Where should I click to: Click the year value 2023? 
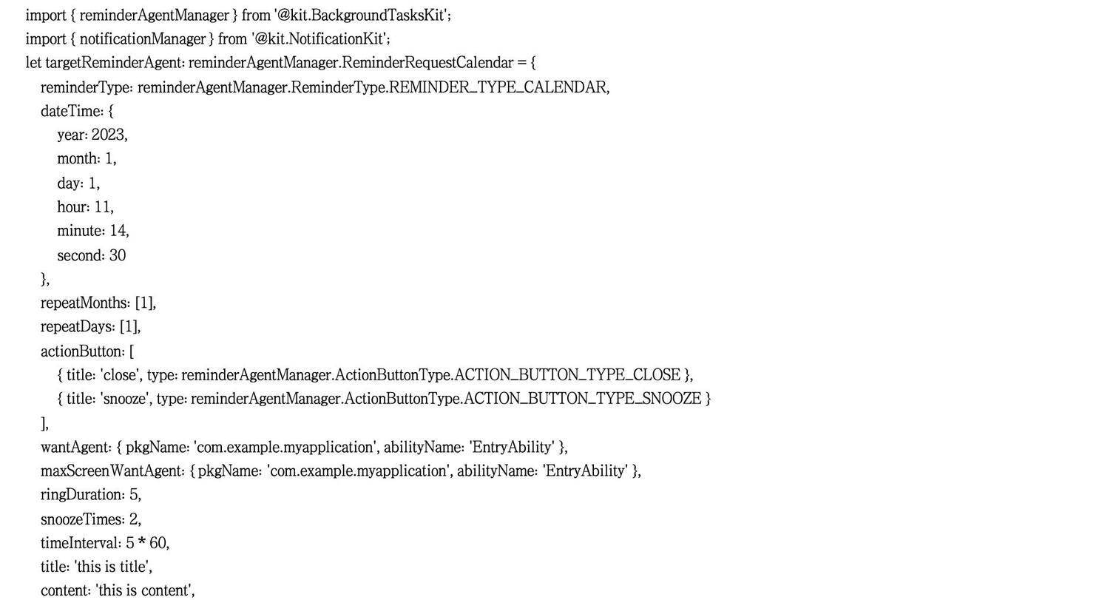tap(108, 135)
